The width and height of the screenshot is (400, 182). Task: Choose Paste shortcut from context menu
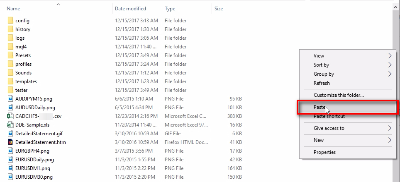347,116
